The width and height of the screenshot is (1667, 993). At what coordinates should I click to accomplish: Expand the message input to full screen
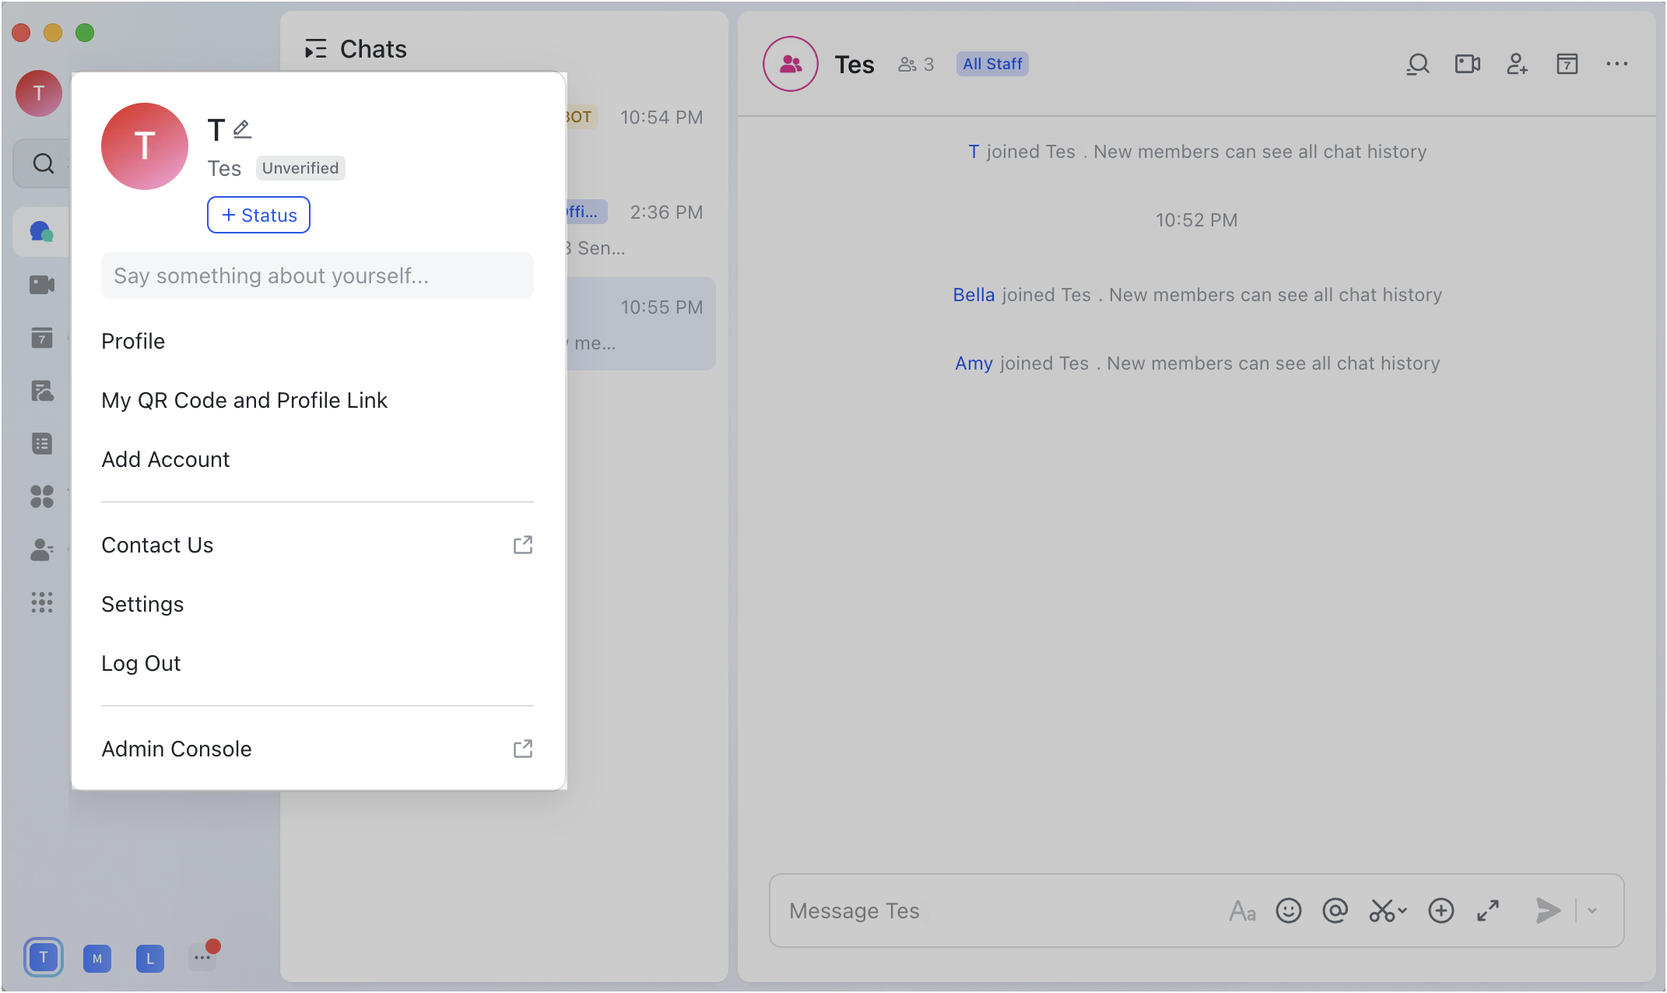1489,911
